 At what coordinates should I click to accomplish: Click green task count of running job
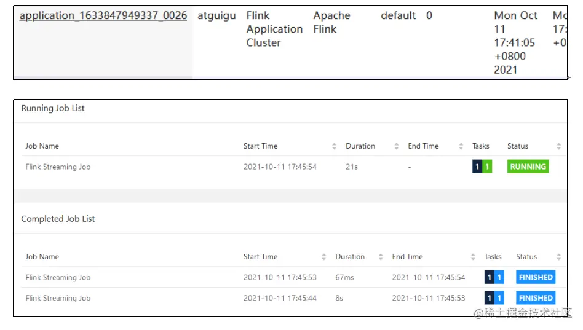click(x=487, y=167)
